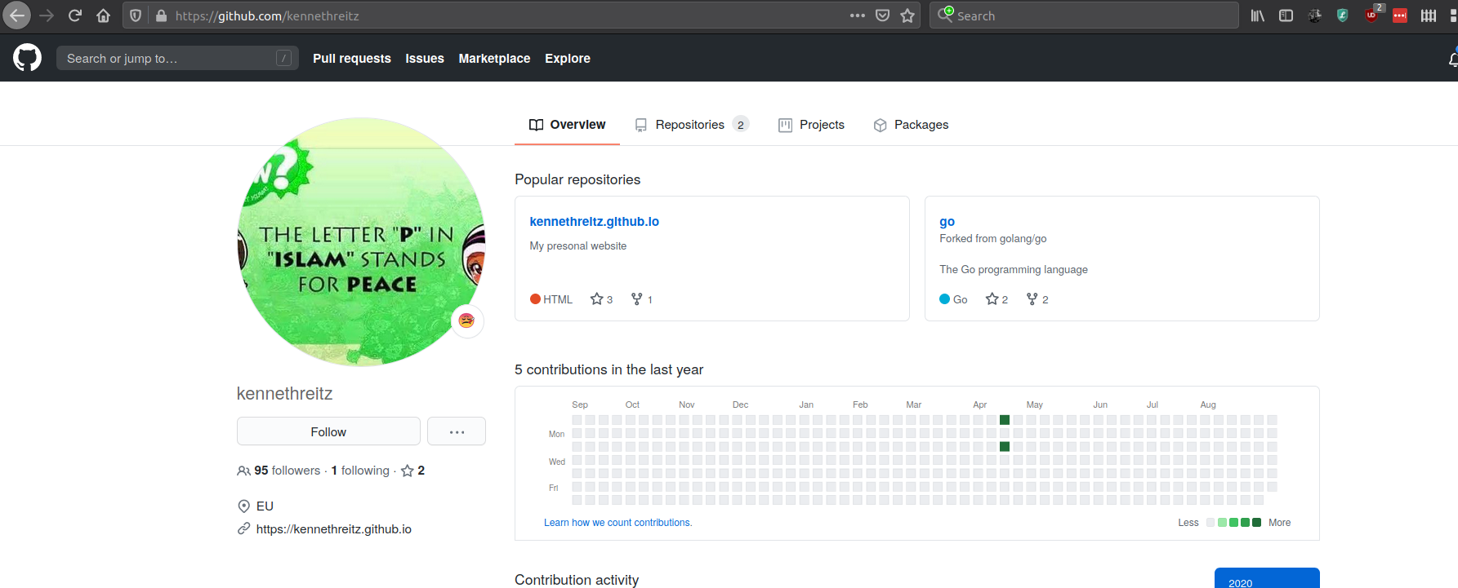
Task: Toggle the Firefox sidebar icon
Action: click(x=1286, y=15)
